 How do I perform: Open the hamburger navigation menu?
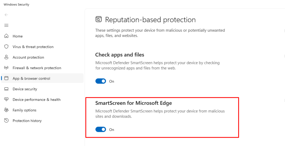6,25
